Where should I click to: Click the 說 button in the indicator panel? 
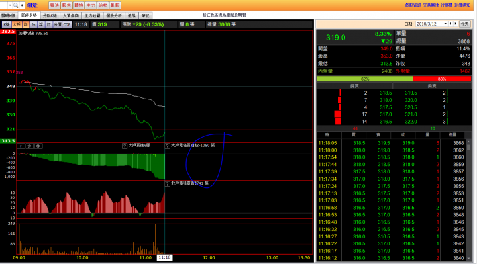pos(30,146)
